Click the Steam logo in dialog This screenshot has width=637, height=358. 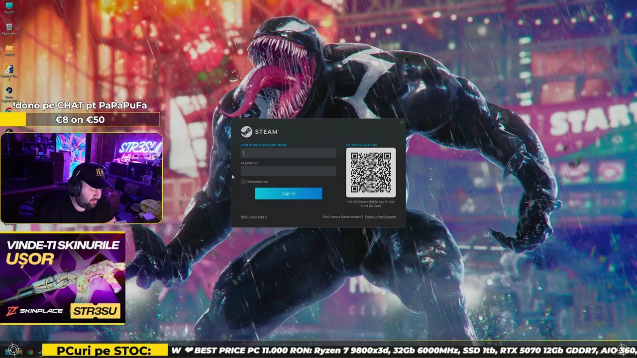point(259,132)
